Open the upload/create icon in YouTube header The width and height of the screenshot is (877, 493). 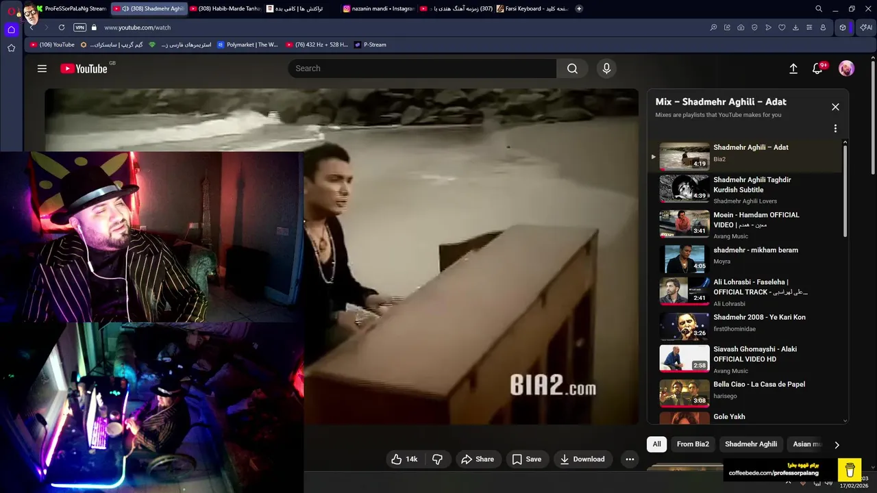(793, 68)
